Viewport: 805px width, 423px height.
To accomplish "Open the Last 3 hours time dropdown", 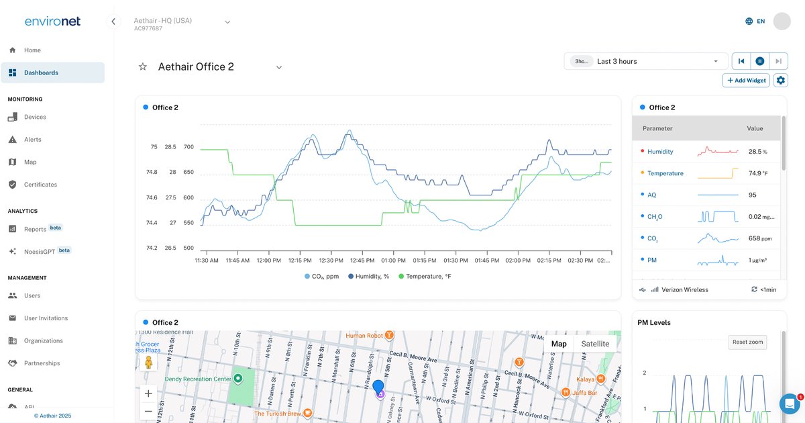I will tap(645, 61).
